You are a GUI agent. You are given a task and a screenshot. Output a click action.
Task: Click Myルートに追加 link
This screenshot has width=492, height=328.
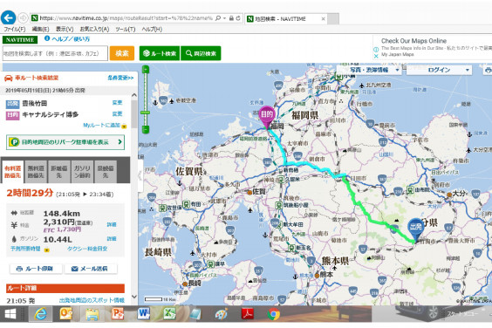point(102,126)
